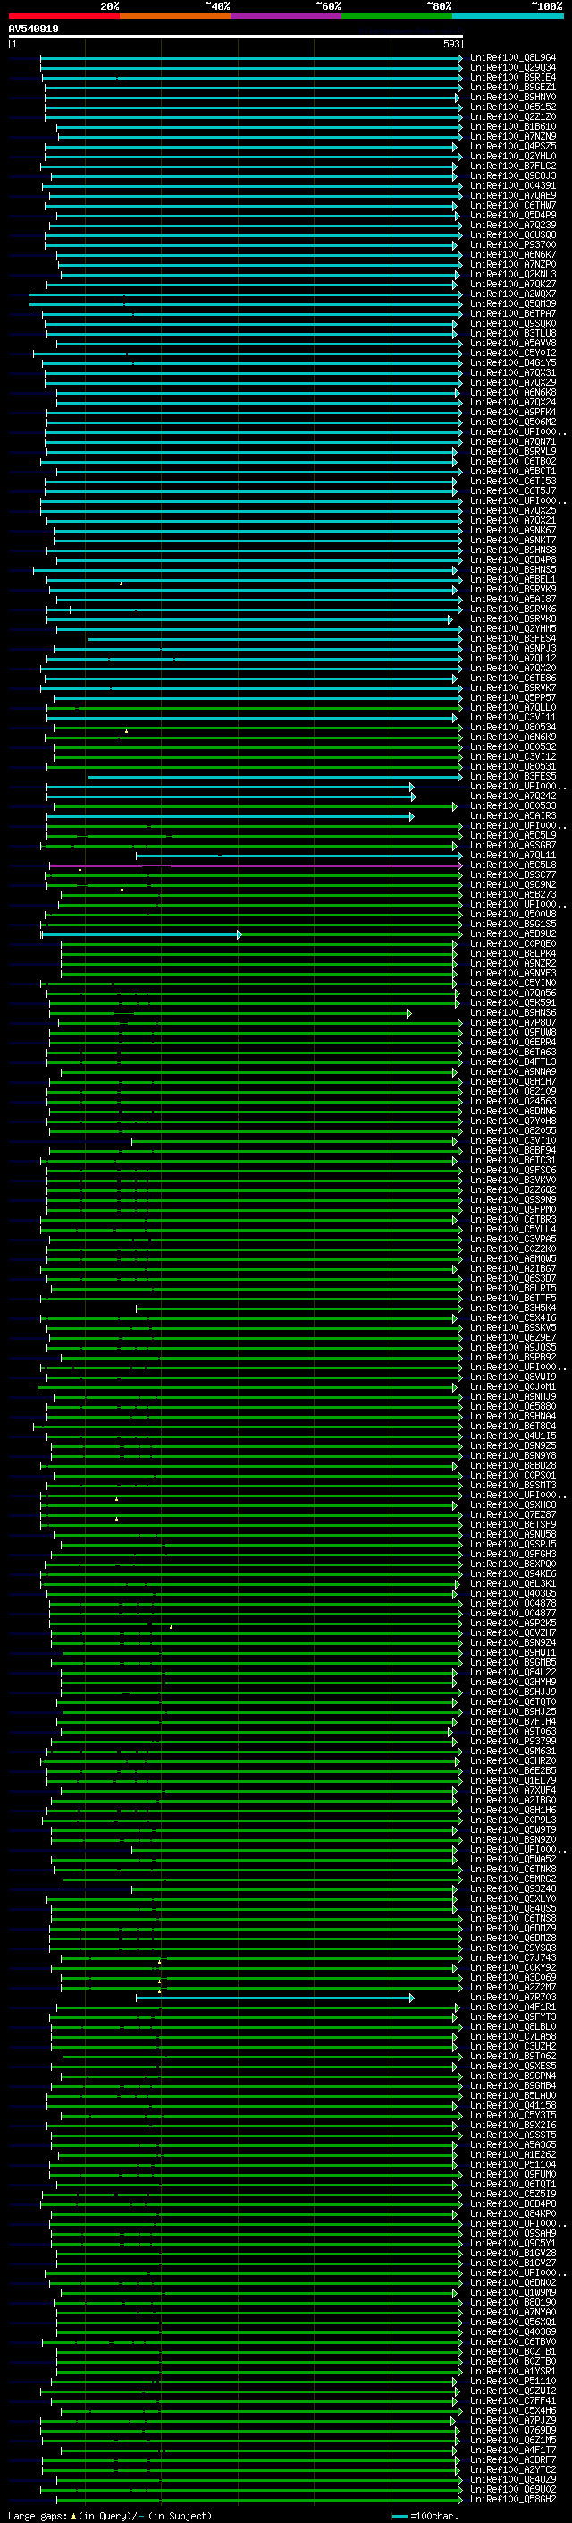Click hit label UniRef100_Q9C8J3
This screenshot has height=2523, width=572.
pos(513,176)
